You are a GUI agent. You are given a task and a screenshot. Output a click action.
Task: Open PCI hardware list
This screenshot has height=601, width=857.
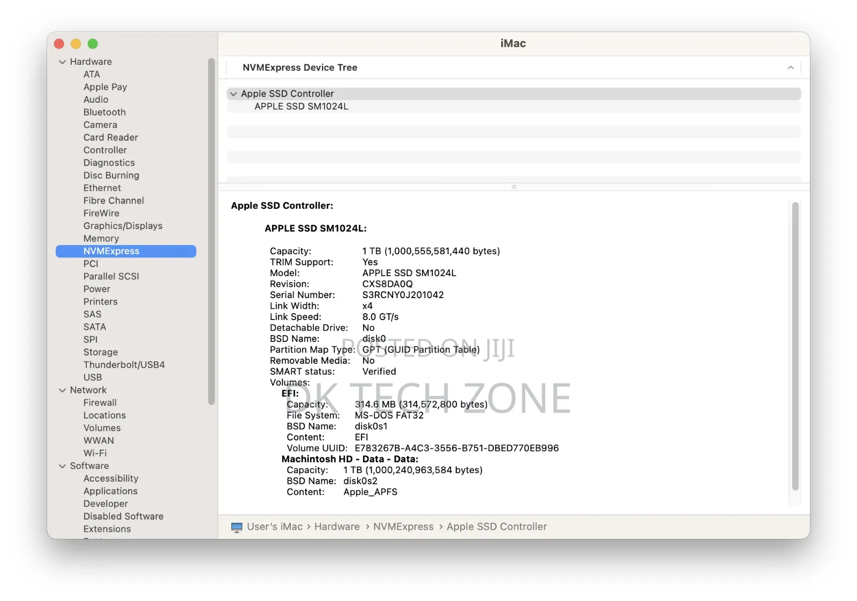(x=91, y=264)
